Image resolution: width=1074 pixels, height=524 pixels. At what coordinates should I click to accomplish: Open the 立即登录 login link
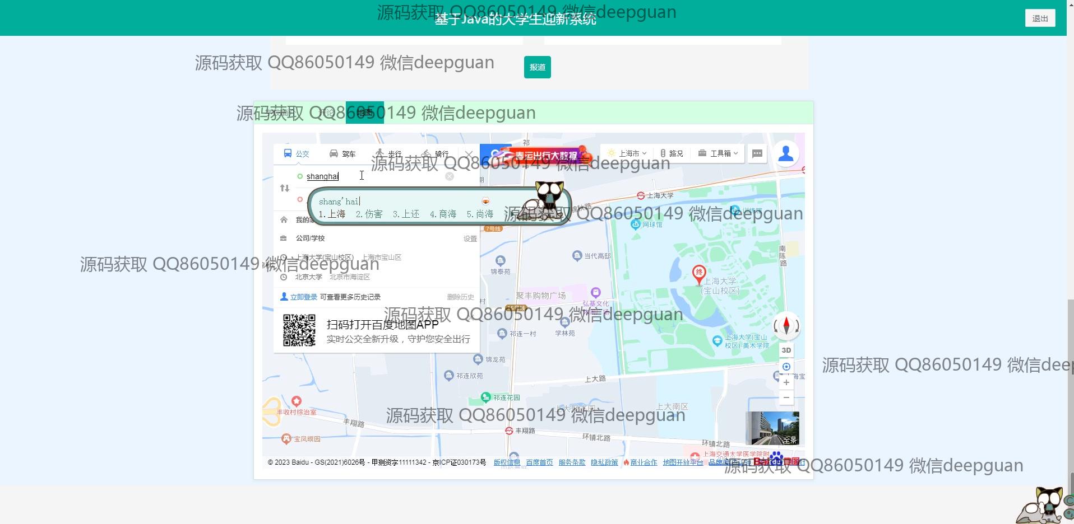[303, 297]
